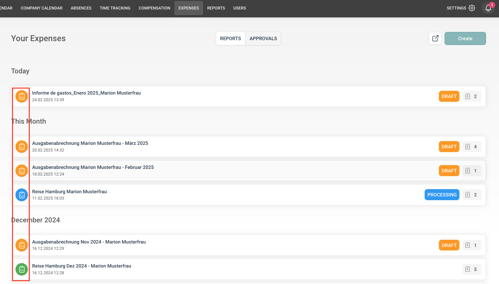Click Draft badge on Informe de gastos
Screen dimensions: 499x284
coord(449,96)
